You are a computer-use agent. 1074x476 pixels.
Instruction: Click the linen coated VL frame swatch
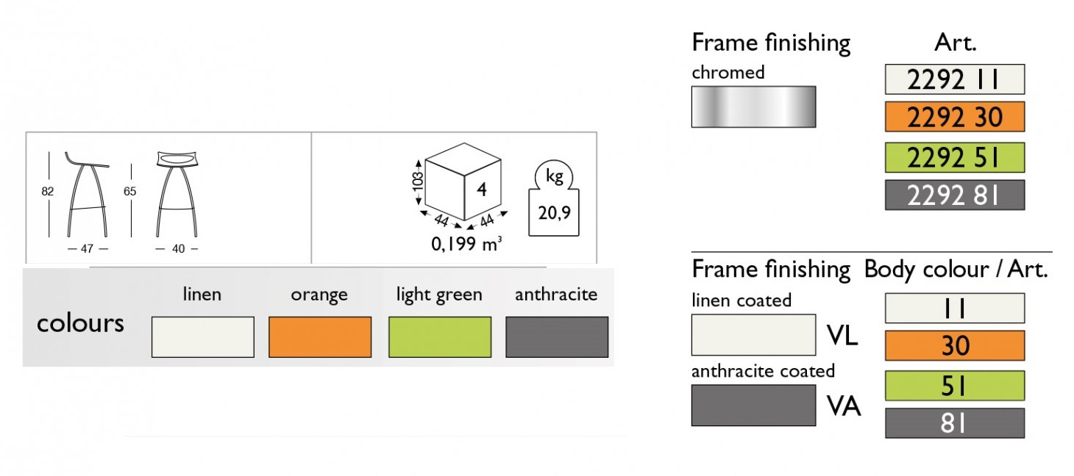753,335
